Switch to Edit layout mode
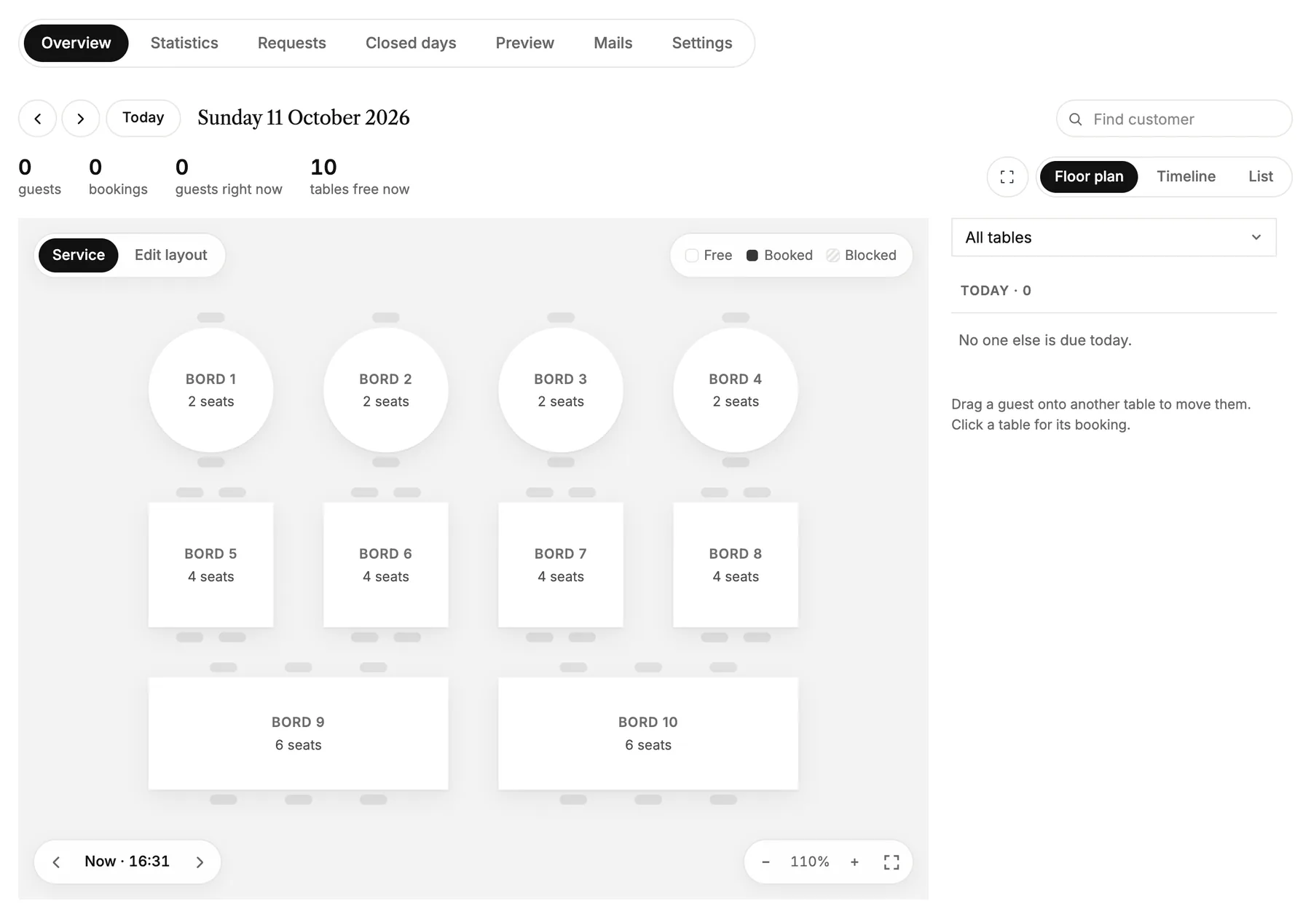This screenshot has width=1311, height=917. click(170, 255)
